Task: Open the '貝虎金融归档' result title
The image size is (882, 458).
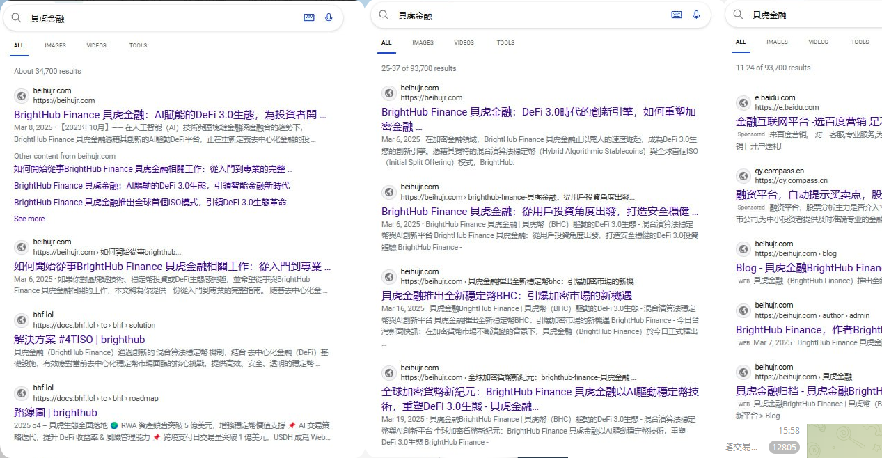Action: tap(809, 391)
